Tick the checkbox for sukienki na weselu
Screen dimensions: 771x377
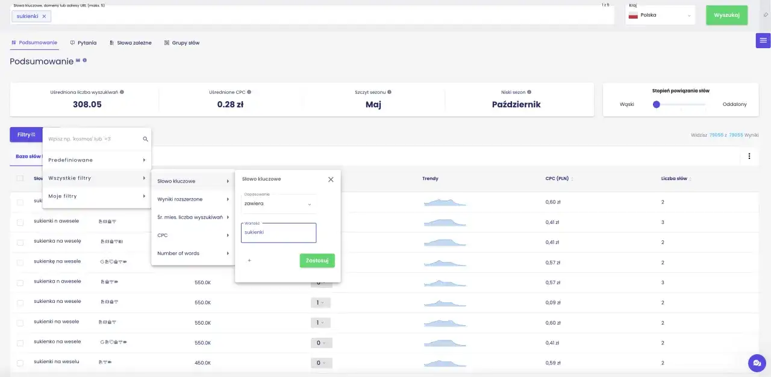click(20, 363)
